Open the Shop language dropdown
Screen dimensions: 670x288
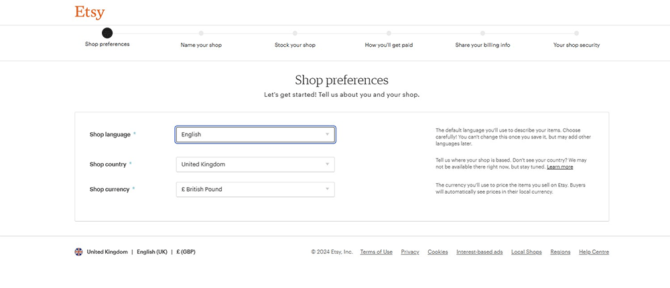point(255,134)
